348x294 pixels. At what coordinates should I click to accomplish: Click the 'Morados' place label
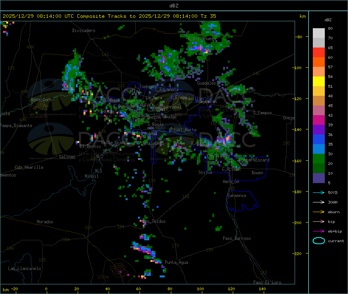pos(45,222)
